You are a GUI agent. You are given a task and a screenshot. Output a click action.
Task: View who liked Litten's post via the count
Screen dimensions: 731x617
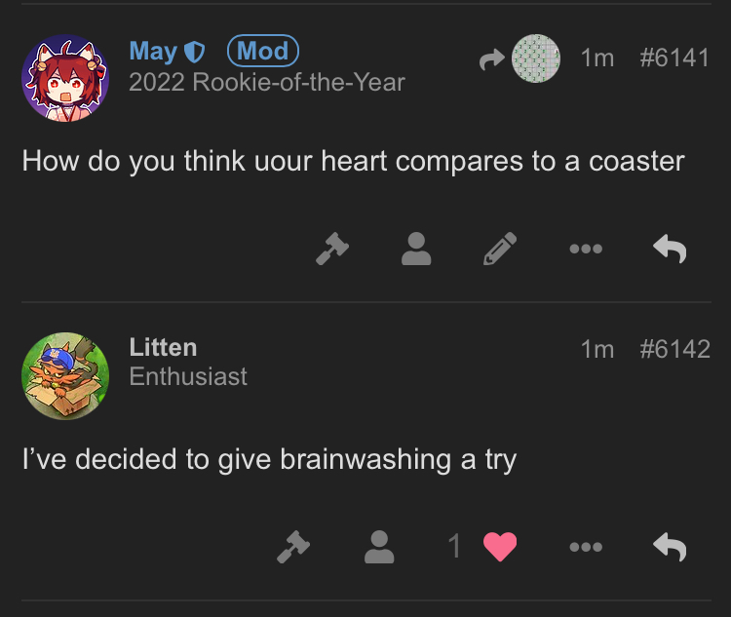454,547
